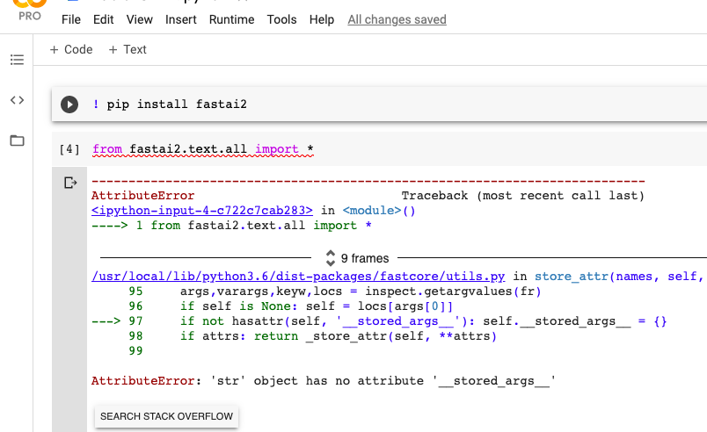Click the red AttributeError heading text

click(143, 196)
